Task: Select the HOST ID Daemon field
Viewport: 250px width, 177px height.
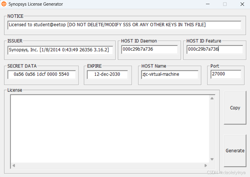Action: tap(150, 49)
